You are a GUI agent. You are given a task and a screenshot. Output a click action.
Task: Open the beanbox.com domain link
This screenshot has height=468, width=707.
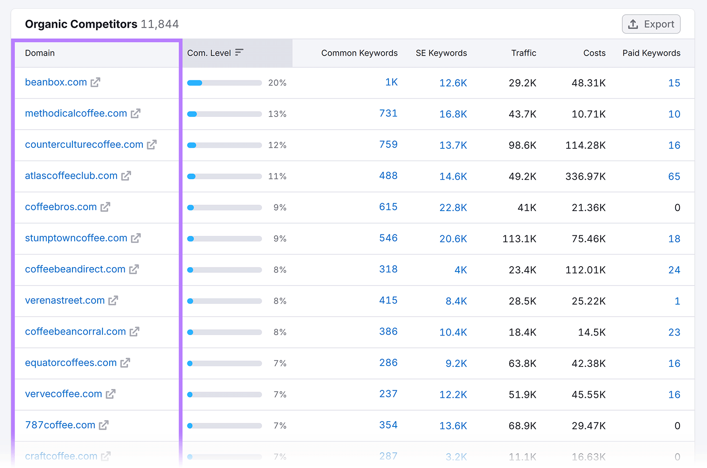[56, 82]
